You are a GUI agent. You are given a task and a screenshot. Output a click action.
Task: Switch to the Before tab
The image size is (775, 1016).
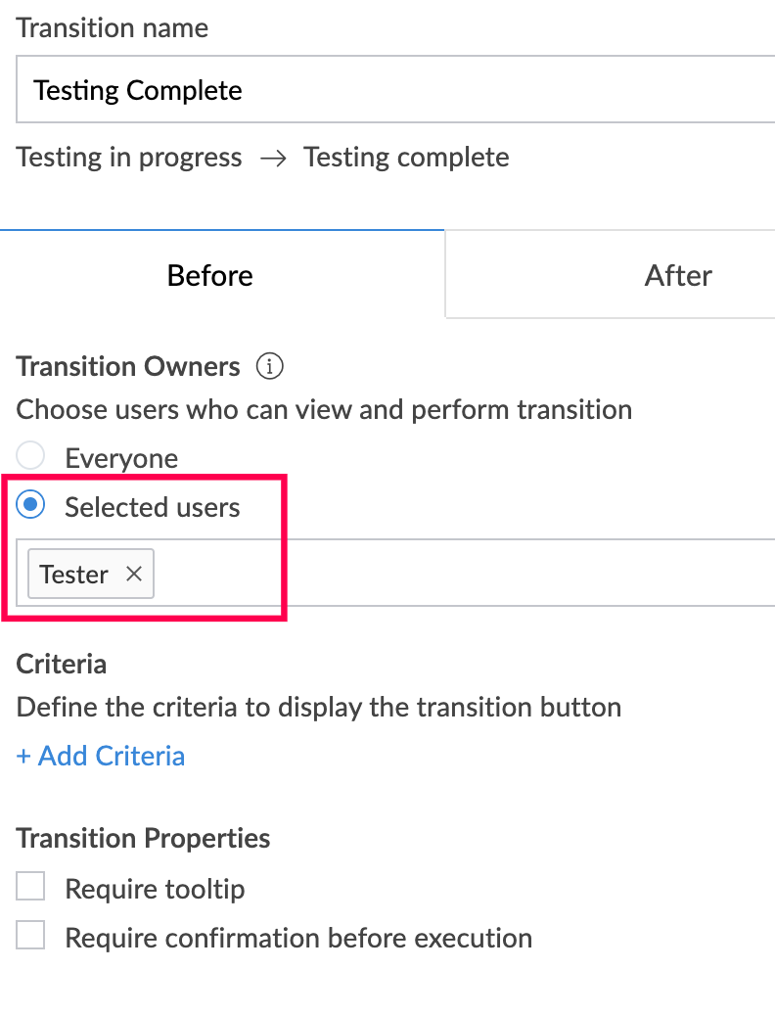tap(210, 275)
